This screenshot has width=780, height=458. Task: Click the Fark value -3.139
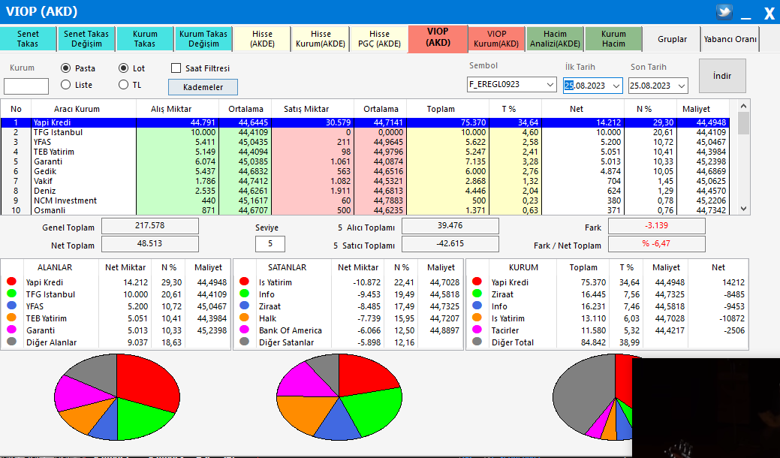click(x=657, y=226)
